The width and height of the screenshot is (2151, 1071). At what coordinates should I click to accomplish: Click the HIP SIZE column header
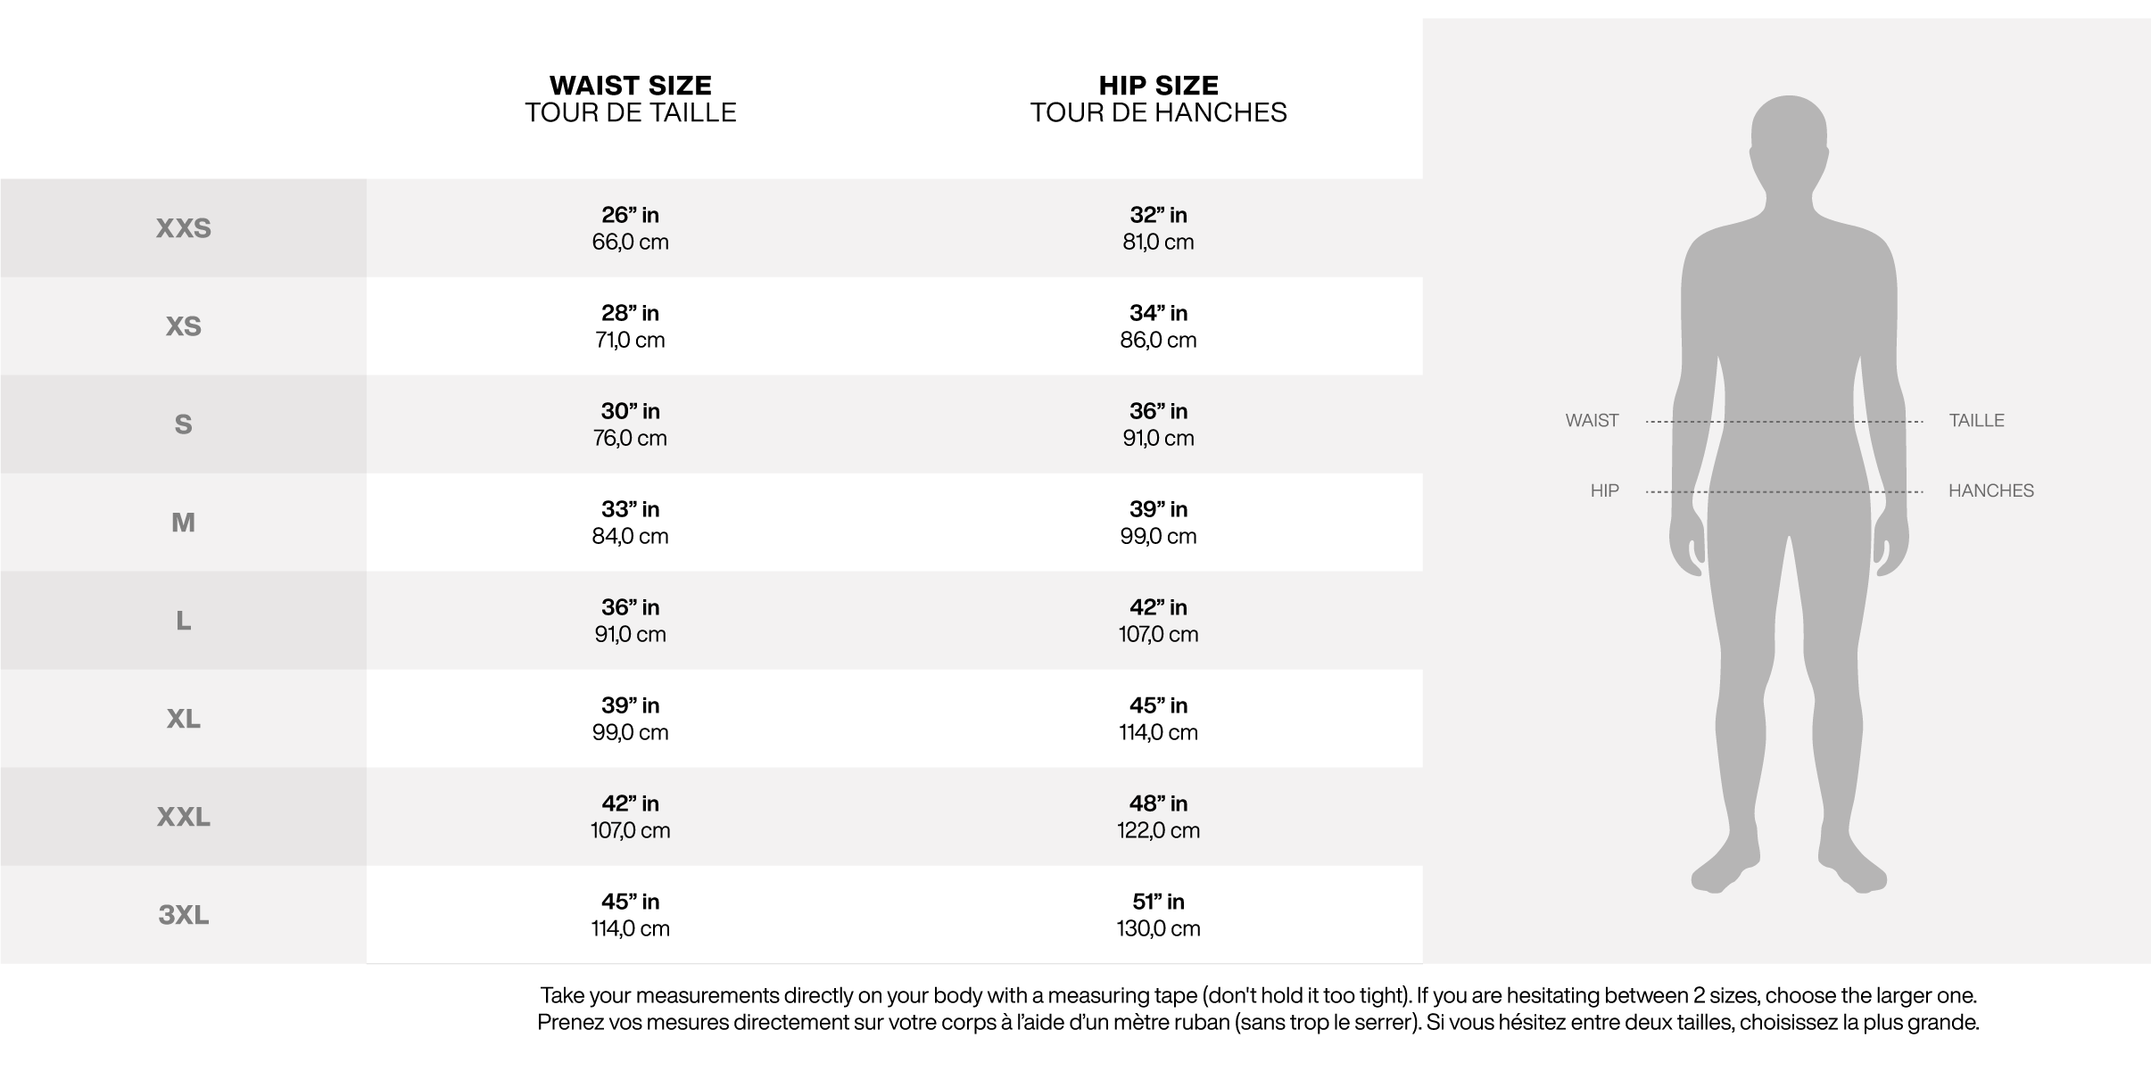point(1158,86)
